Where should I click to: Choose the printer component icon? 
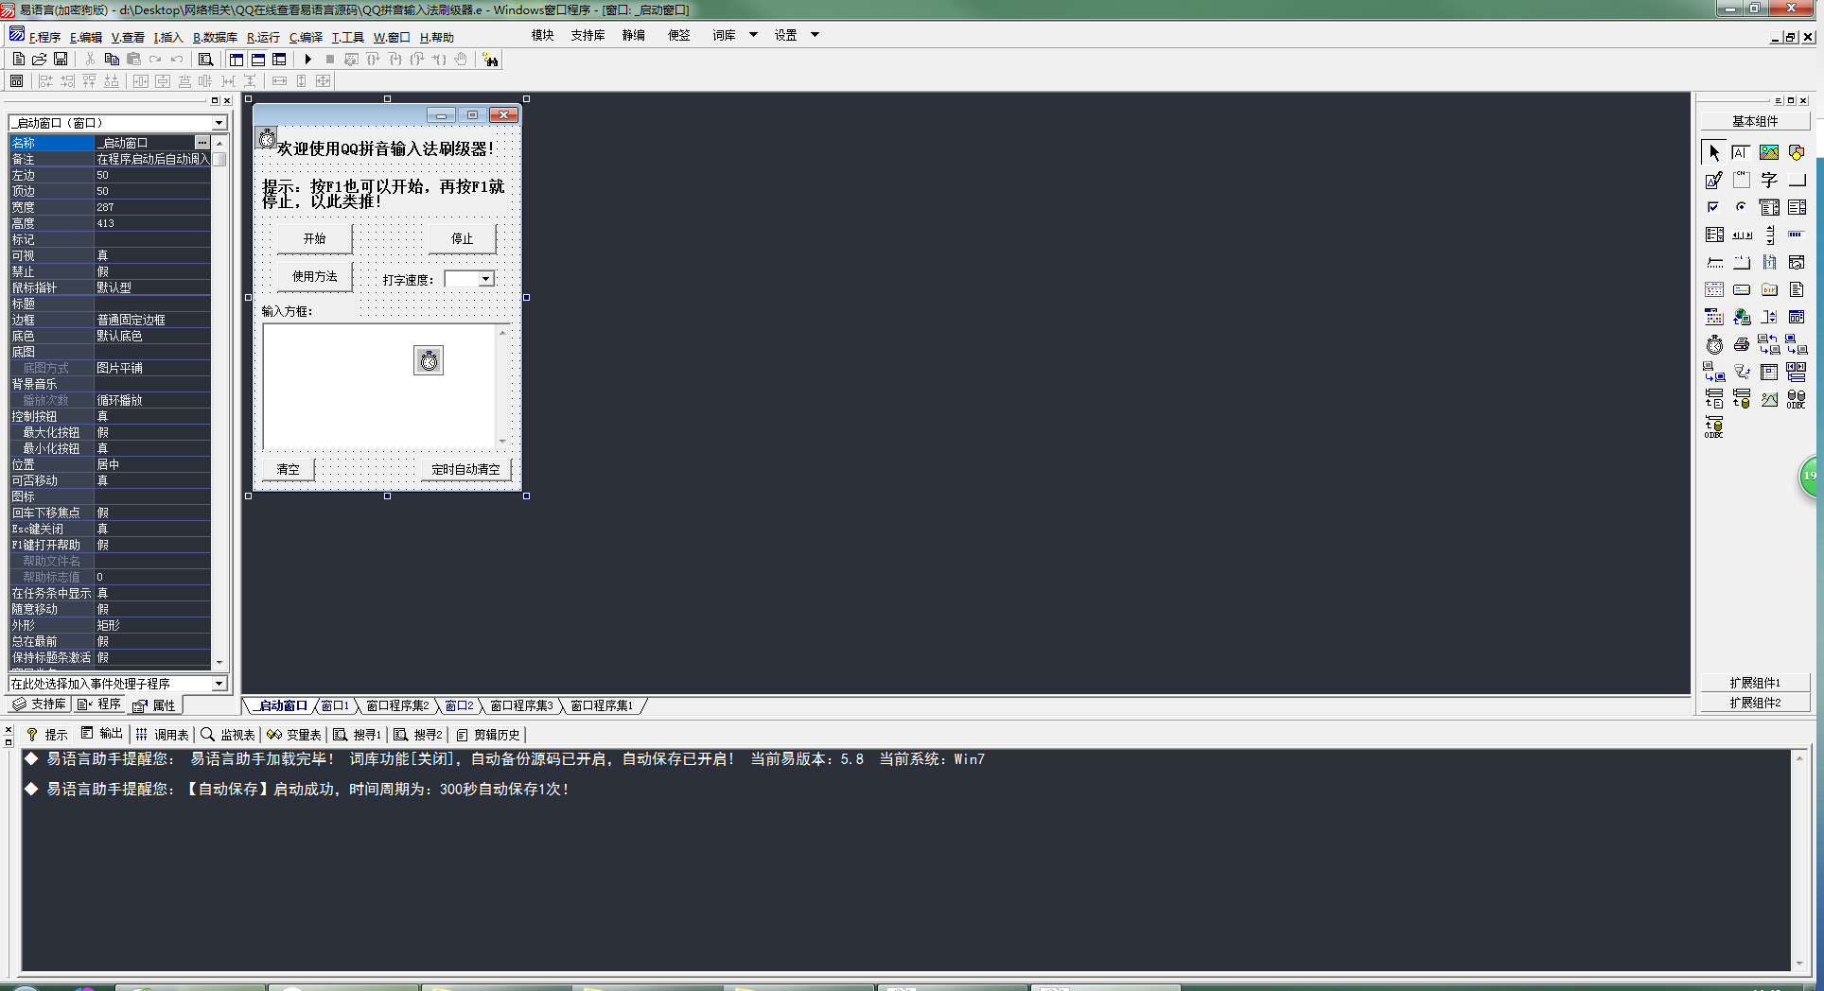[1742, 344]
